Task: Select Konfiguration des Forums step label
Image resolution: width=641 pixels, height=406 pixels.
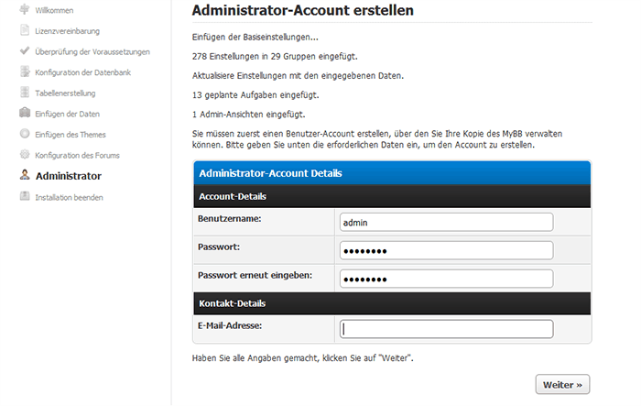Action: pos(77,156)
